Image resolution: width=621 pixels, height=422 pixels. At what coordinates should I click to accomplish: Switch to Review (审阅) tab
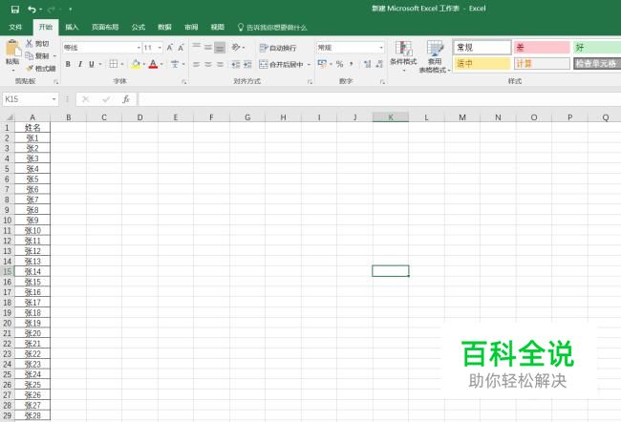[x=191, y=27]
